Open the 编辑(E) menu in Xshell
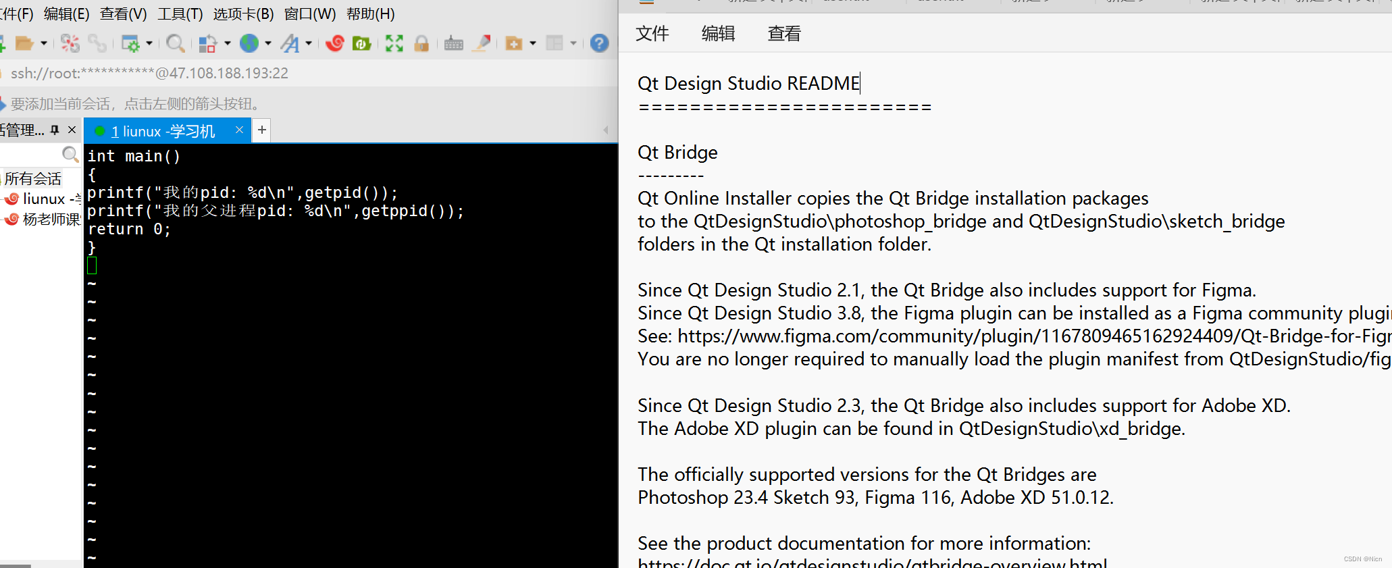 [66, 14]
